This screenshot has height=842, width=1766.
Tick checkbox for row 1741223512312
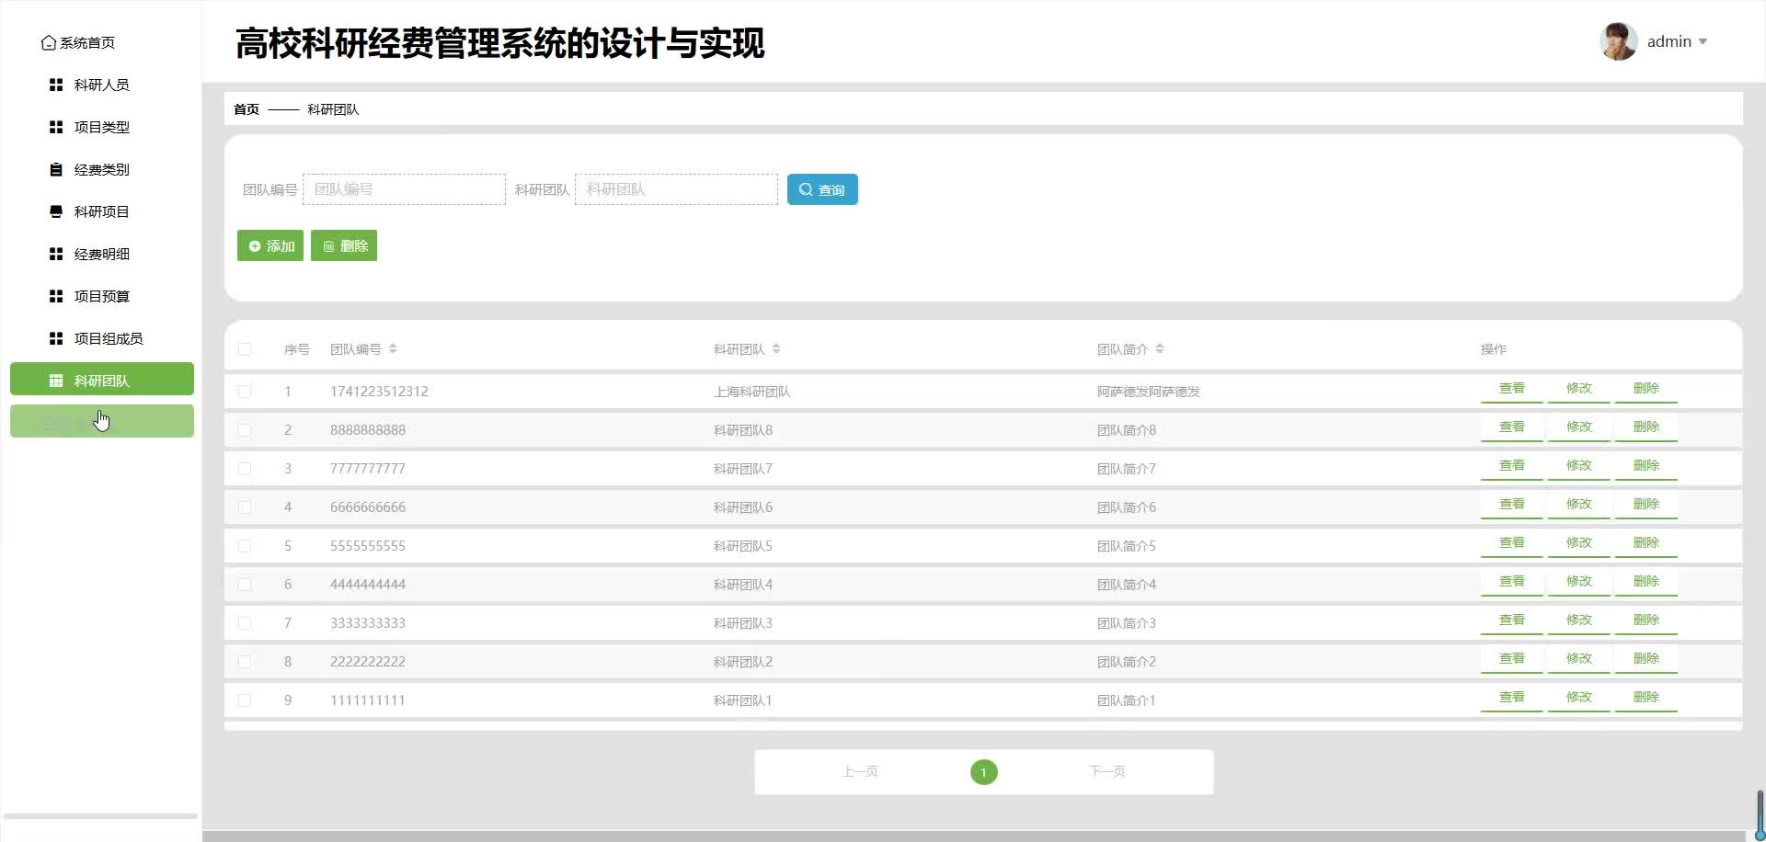pos(245,392)
